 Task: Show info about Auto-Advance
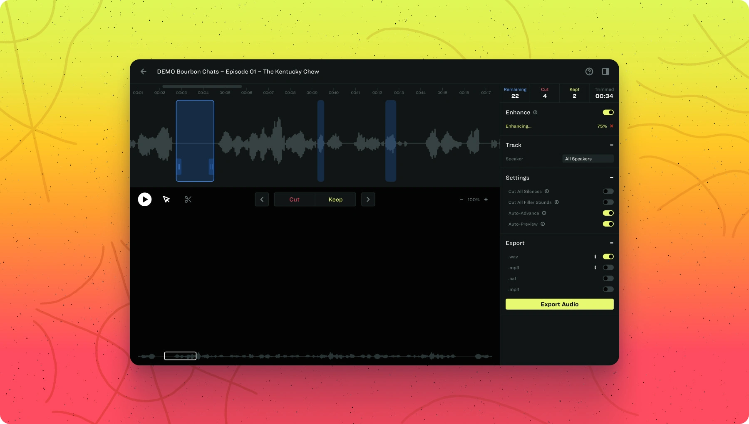544,213
